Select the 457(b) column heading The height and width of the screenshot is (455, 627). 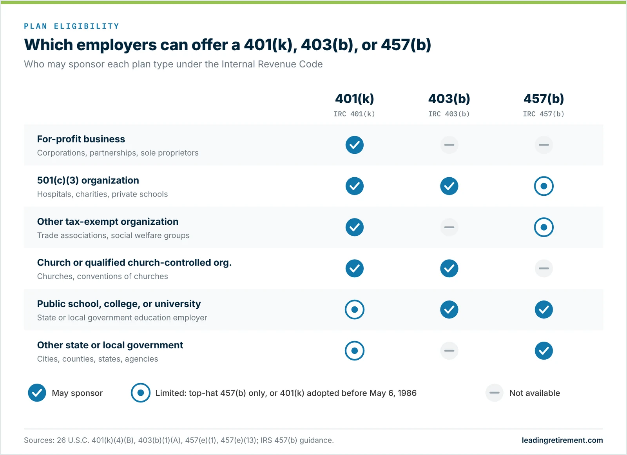544,99
